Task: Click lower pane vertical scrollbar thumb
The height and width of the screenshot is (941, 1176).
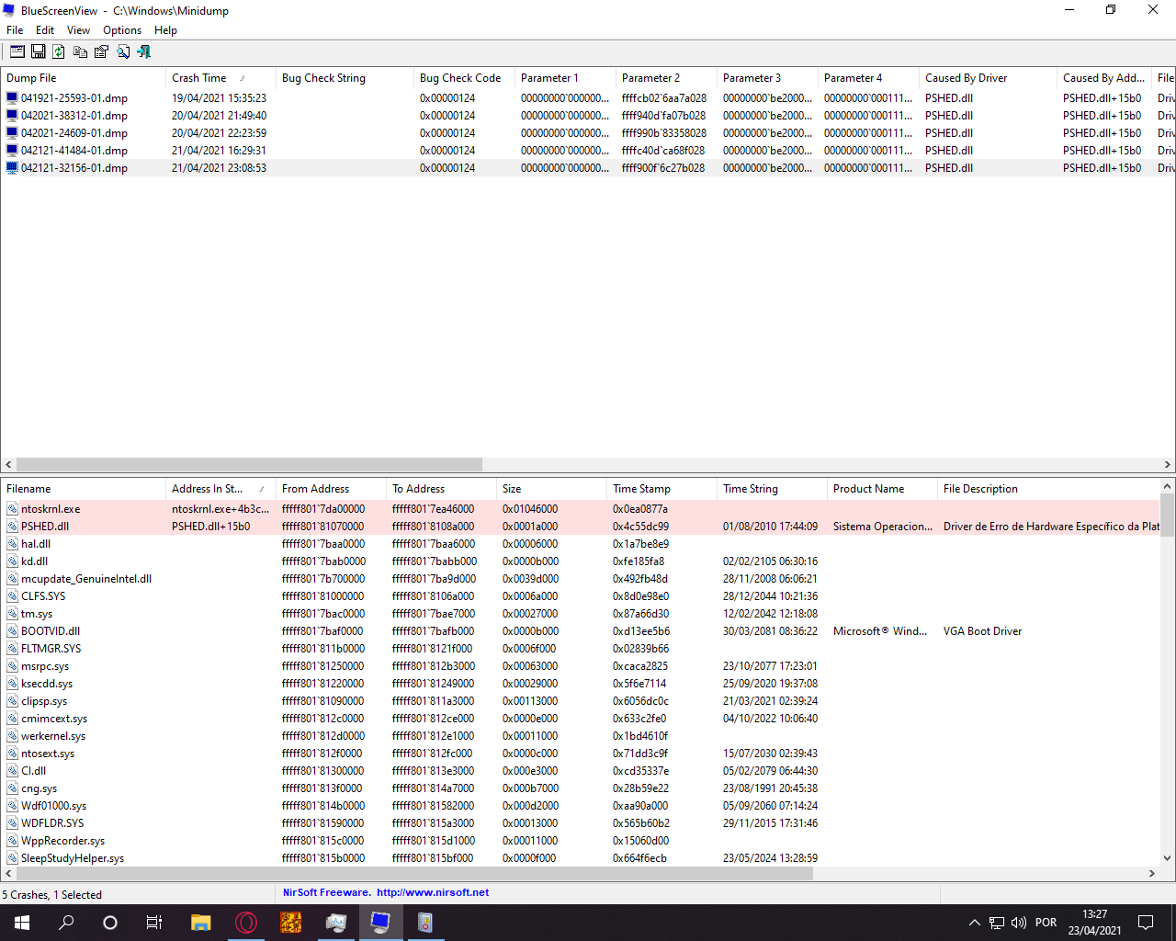Action: click(x=1168, y=515)
